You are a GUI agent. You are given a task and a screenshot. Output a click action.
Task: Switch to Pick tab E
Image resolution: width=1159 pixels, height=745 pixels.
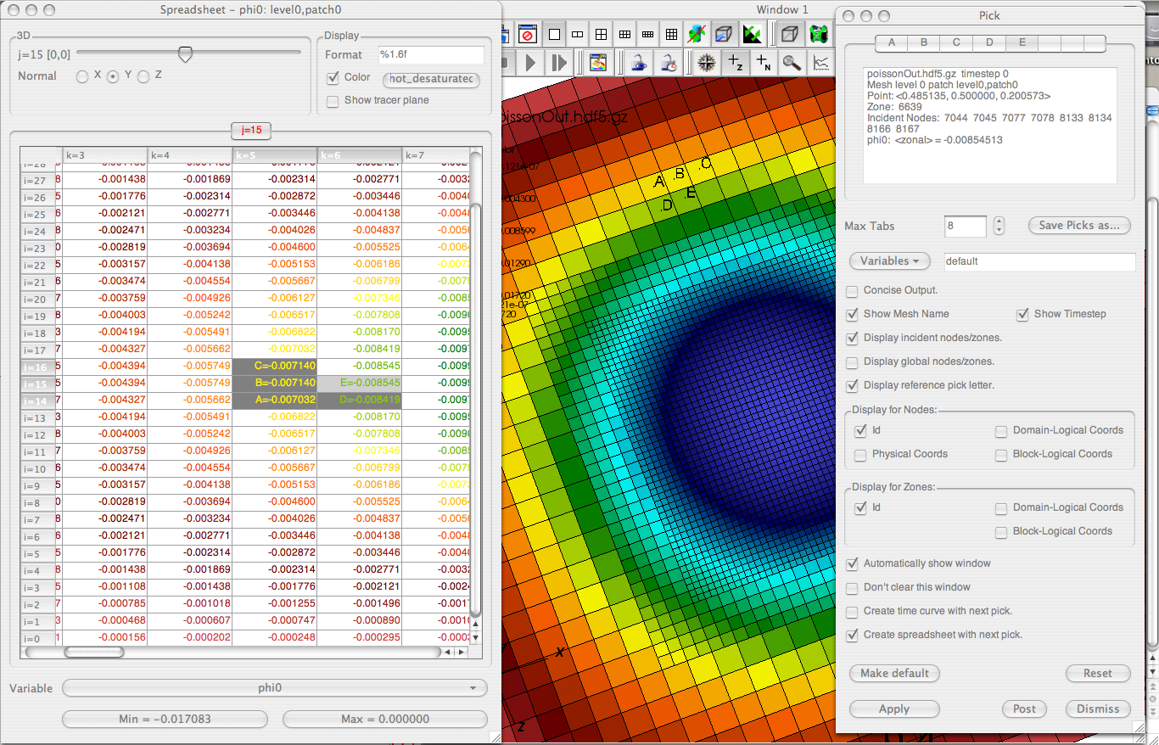point(1022,42)
